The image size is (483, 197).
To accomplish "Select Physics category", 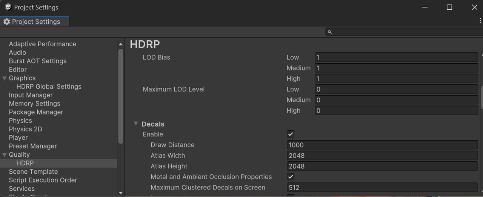I will [x=20, y=121].
